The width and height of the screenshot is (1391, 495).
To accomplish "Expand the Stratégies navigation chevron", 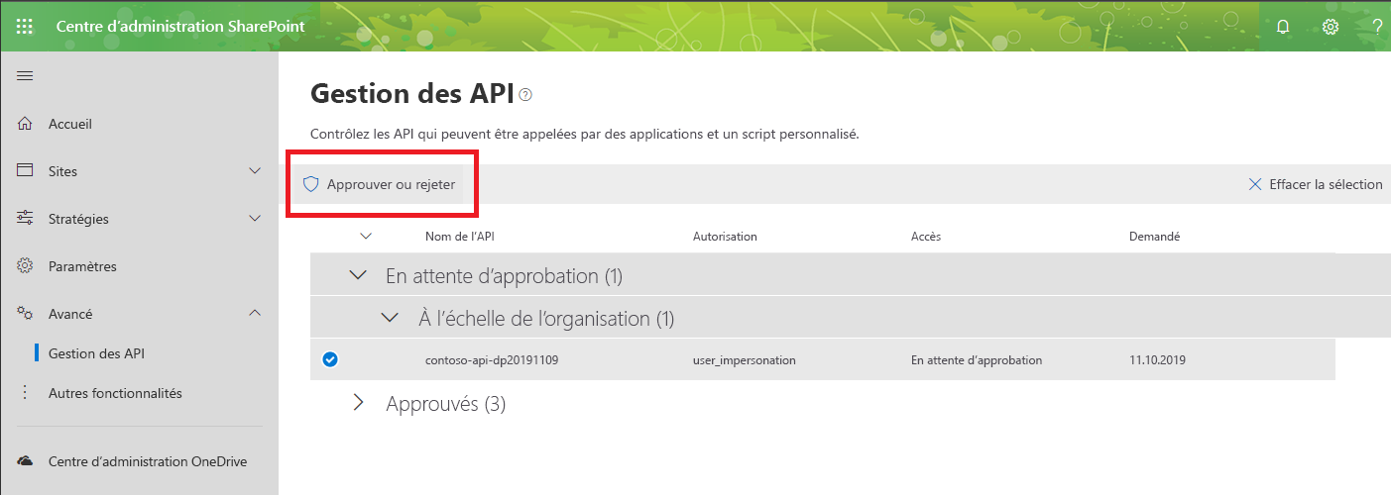I will point(255,219).
